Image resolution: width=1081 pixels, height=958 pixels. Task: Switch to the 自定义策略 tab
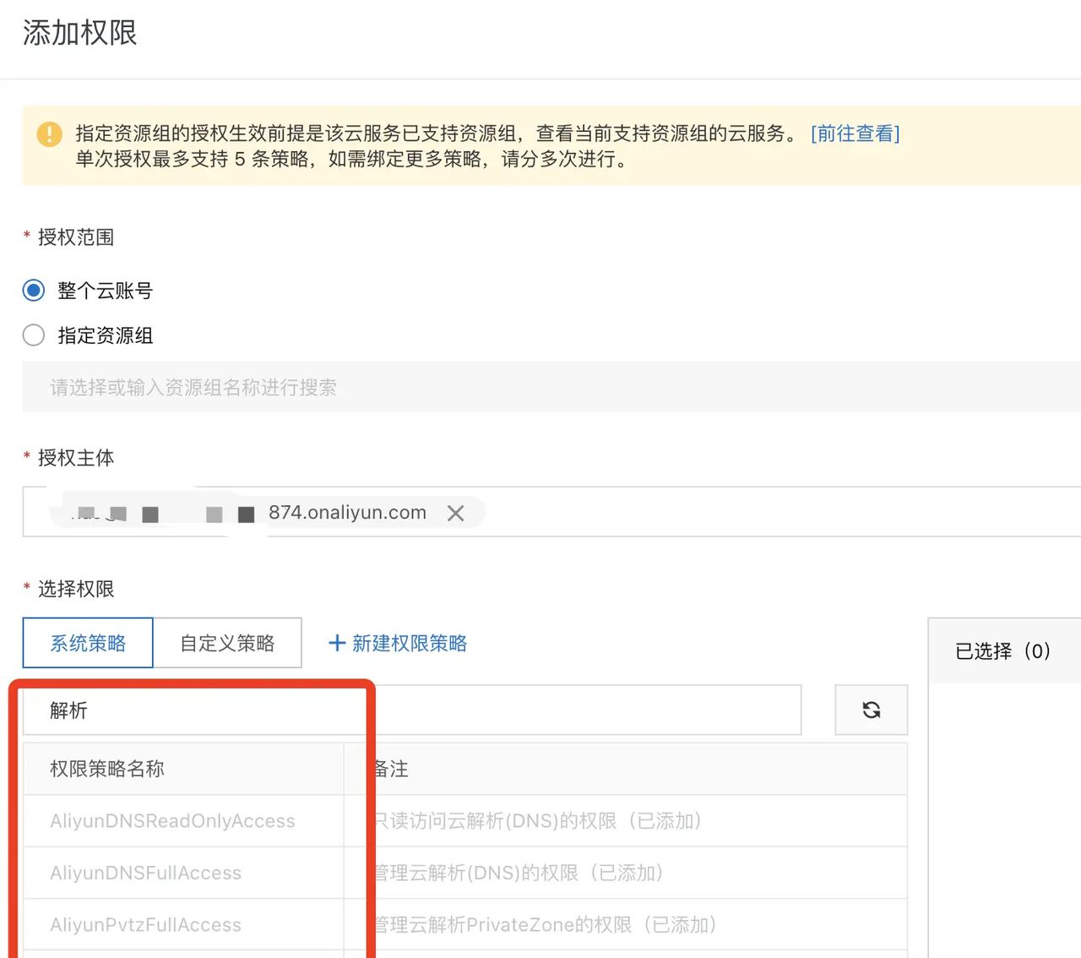227,642
